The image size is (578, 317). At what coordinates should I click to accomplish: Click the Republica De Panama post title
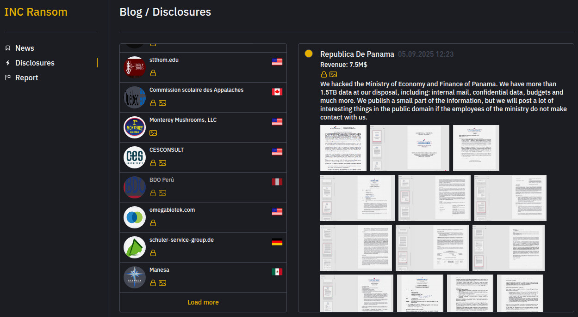357,54
